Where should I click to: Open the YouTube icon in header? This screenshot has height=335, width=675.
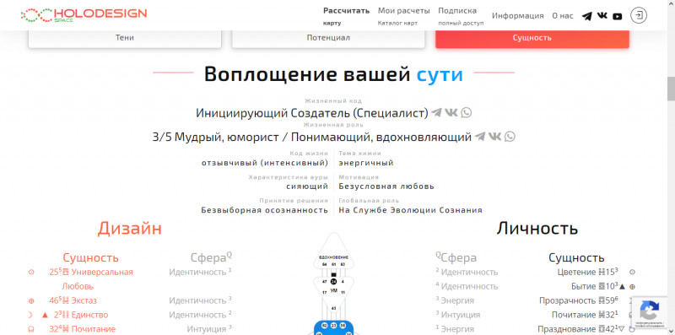(618, 16)
